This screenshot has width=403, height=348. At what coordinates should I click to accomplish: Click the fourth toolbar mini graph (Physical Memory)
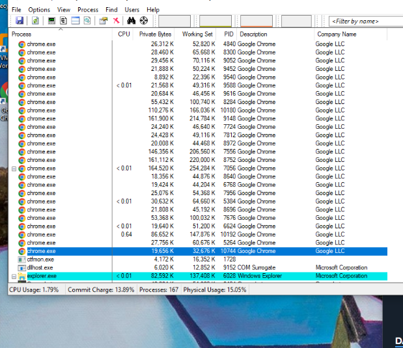coord(296,21)
